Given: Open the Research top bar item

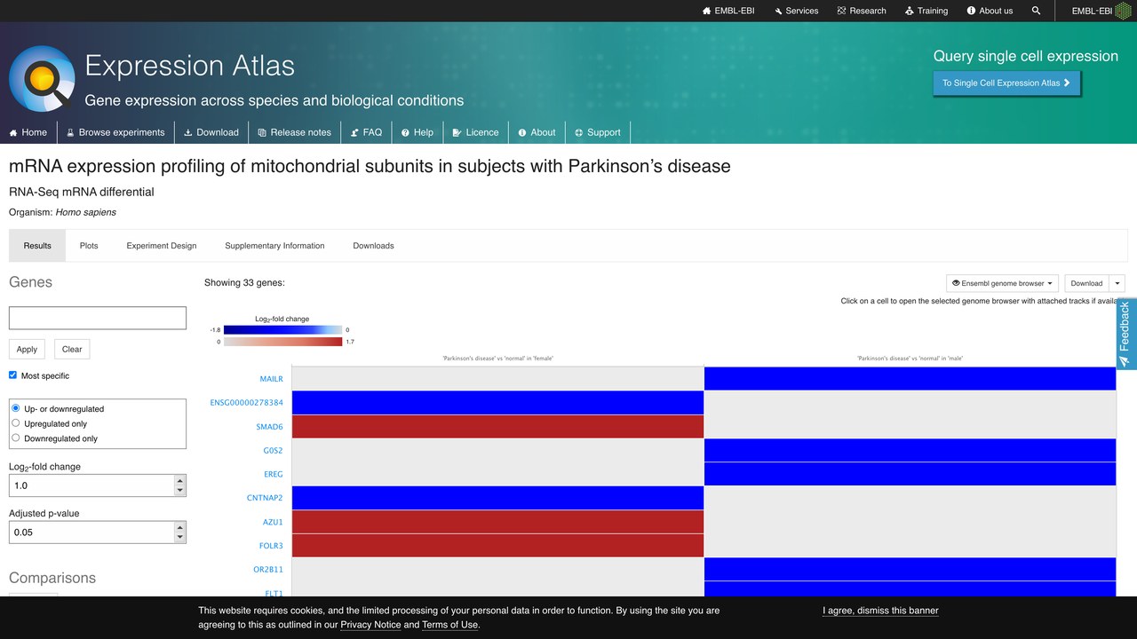Looking at the screenshot, I should pyautogui.click(x=862, y=11).
